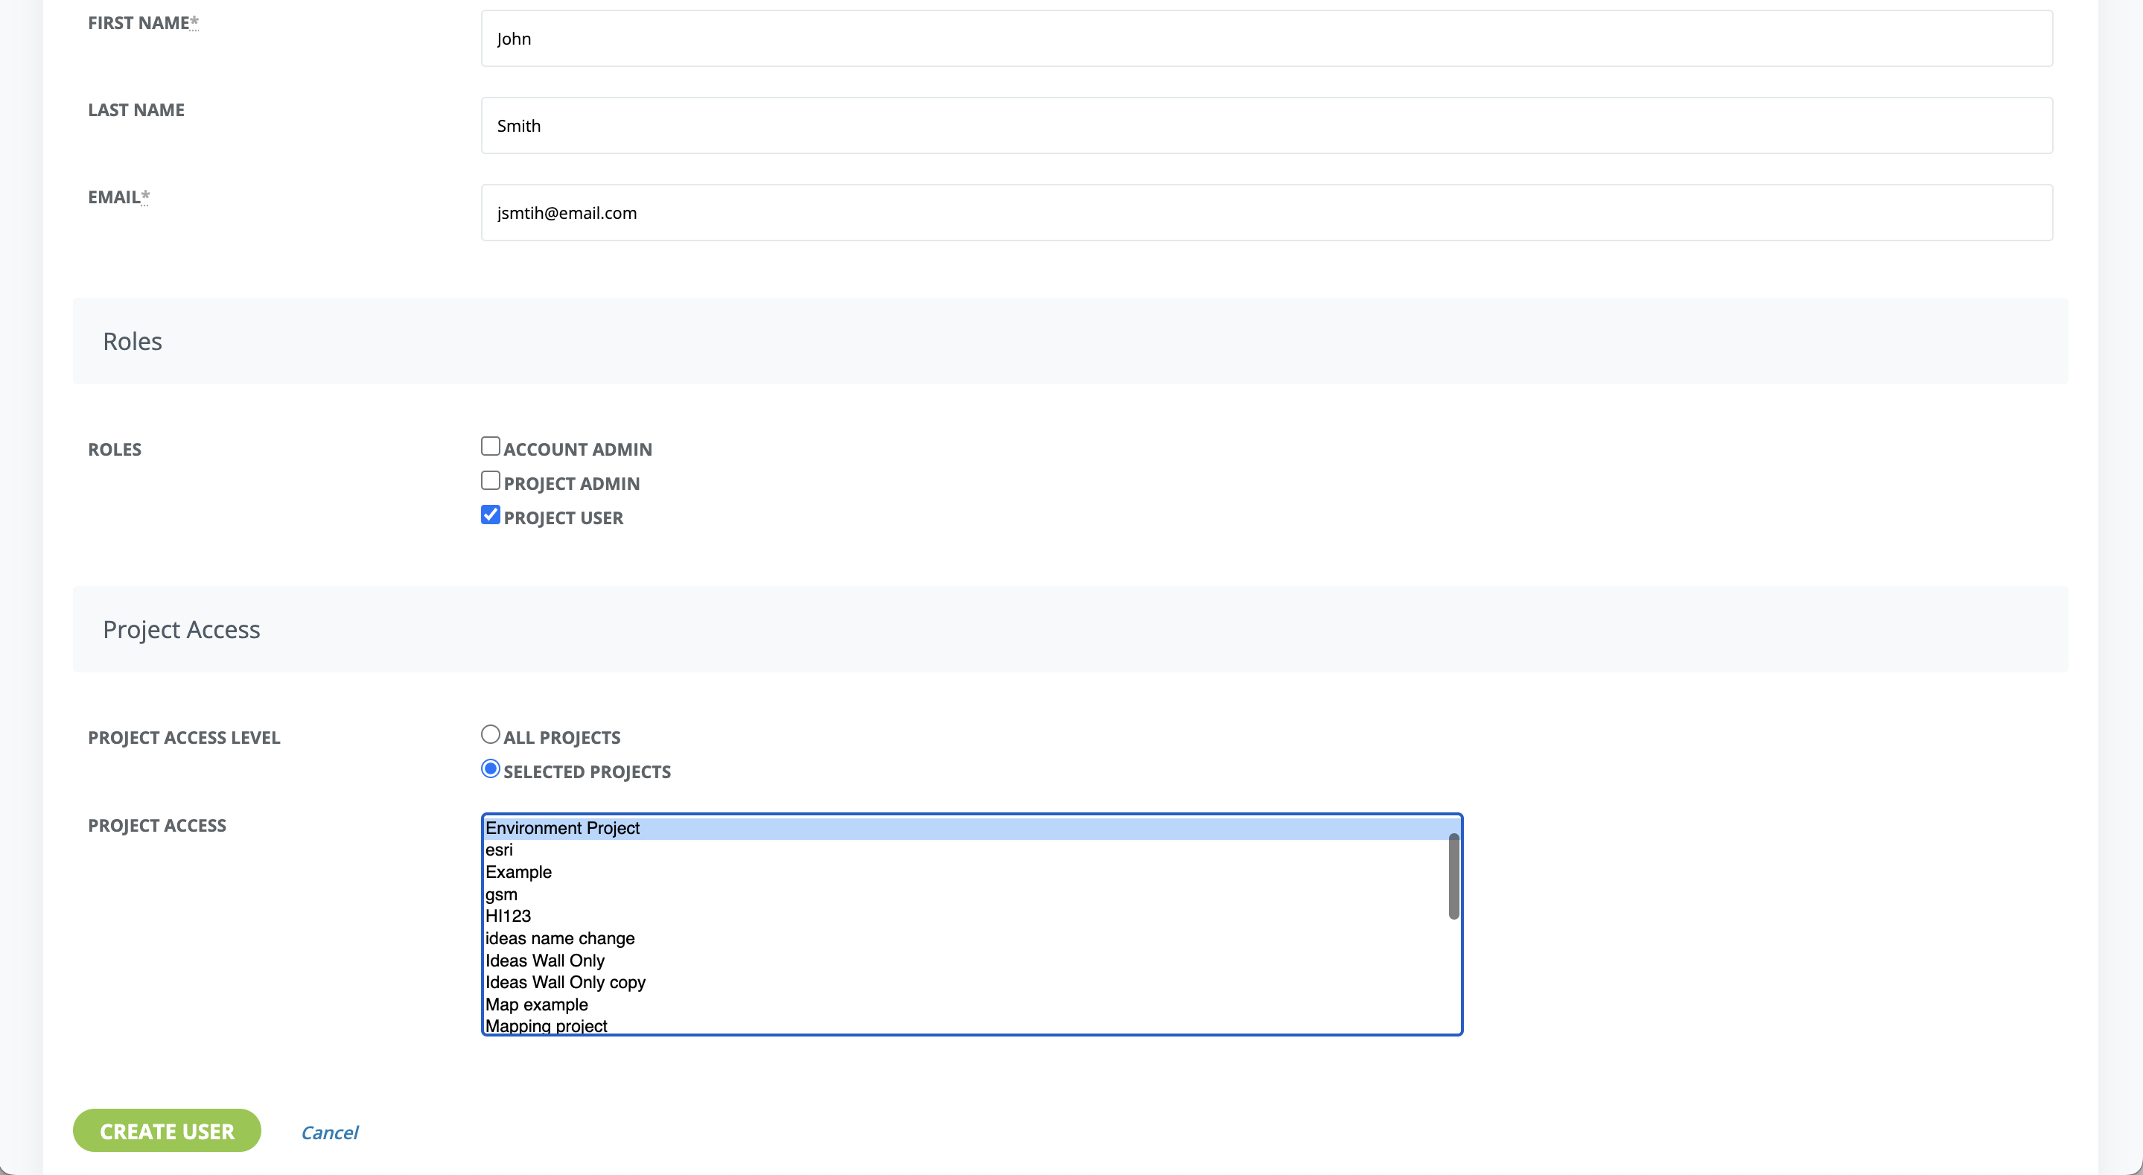2143x1175 pixels.
Task: Select the esri project entry
Action: coord(966,850)
